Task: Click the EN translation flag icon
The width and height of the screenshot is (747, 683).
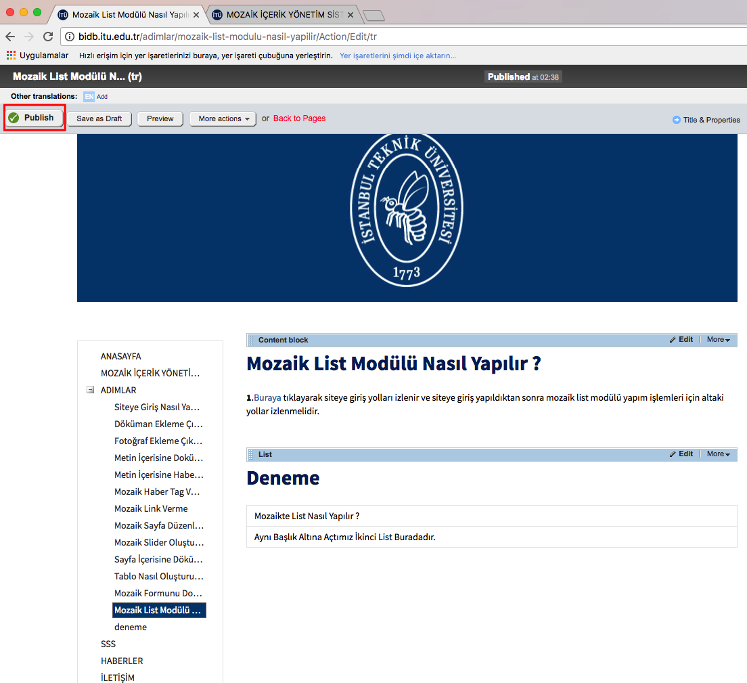Action: (x=89, y=97)
